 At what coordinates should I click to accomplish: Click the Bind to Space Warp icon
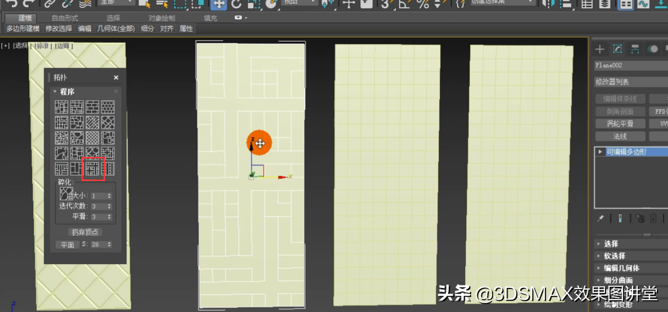pyautogui.click(x=85, y=3)
